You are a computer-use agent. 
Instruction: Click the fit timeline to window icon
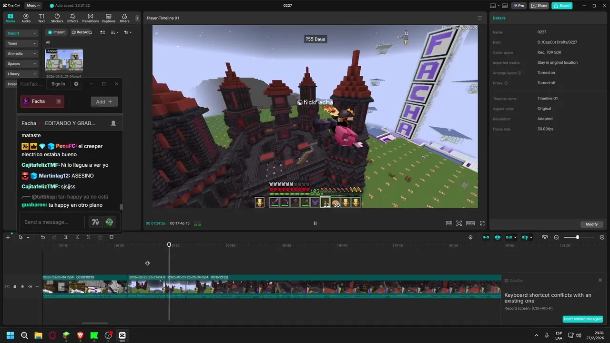(545, 237)
